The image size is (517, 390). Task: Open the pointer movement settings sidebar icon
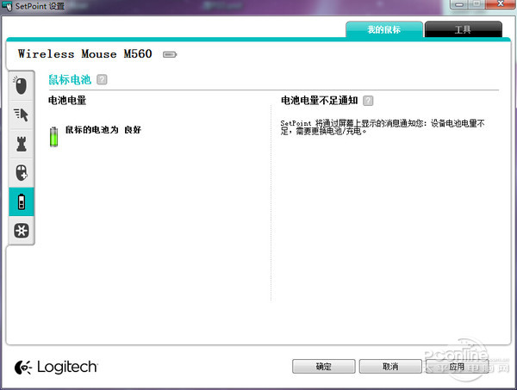[21, 115]
